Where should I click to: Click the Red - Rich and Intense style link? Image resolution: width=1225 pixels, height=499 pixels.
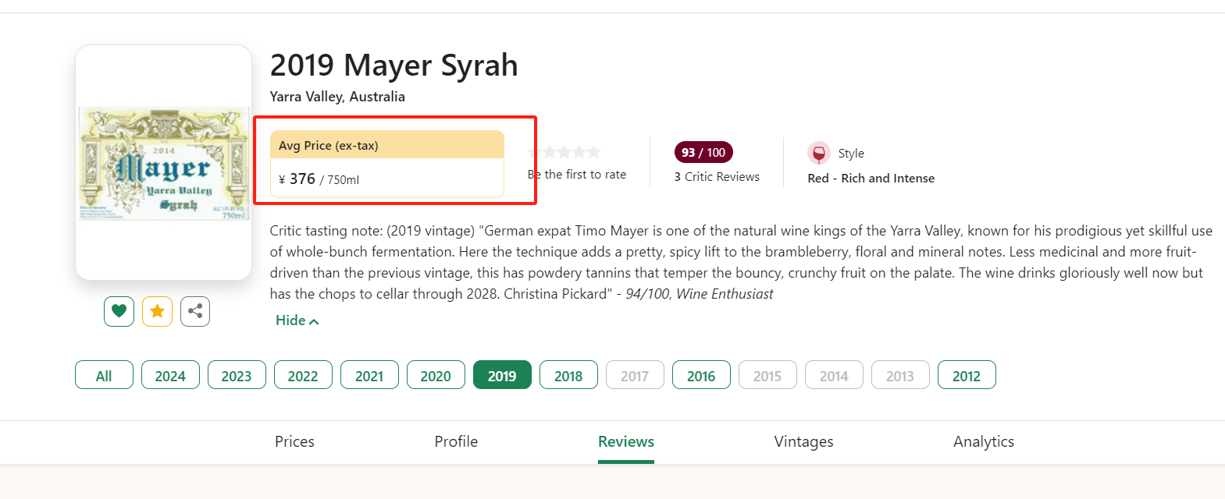pyautogui.click(x=871, y=179)
